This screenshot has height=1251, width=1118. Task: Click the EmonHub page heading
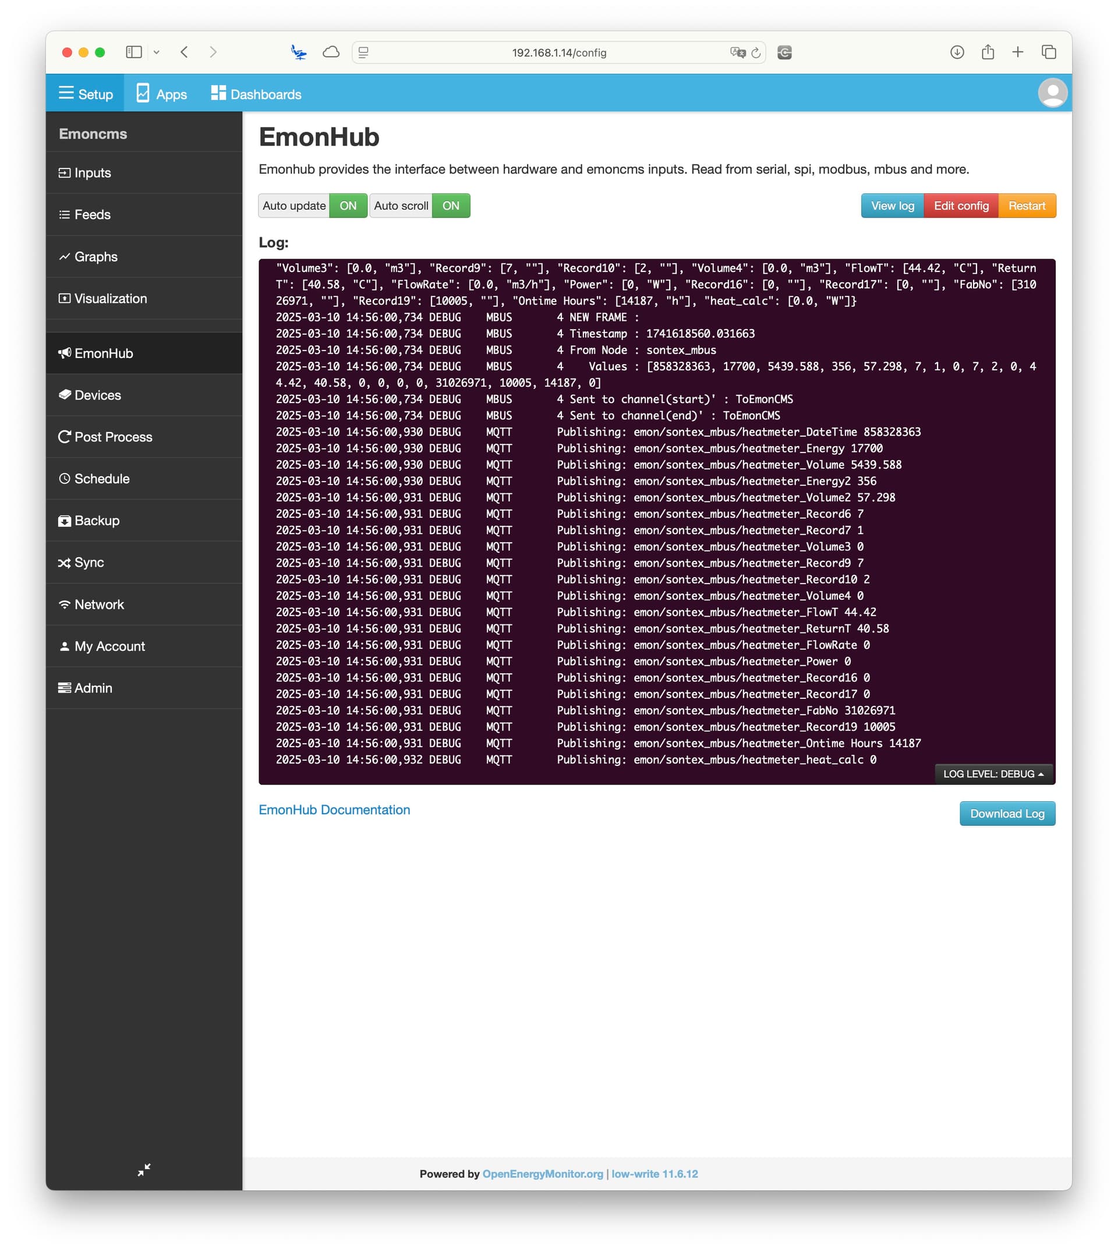[319, 136]
